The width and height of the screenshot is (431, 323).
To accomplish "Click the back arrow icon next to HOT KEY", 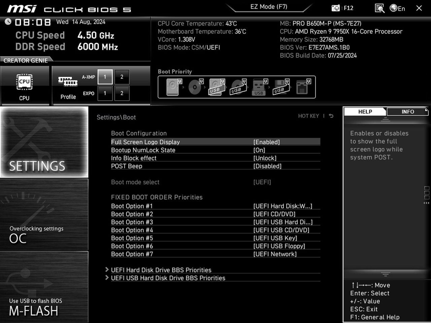I will [331, 116].
